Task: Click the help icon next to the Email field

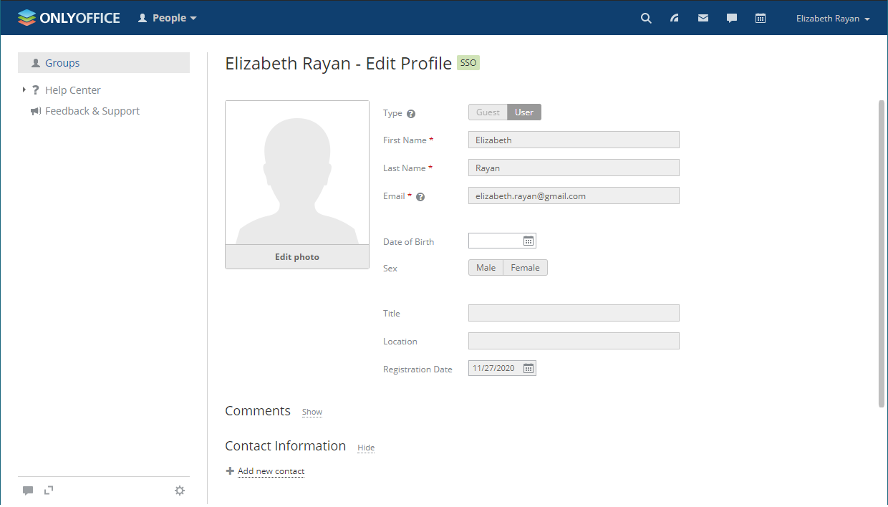Action: coord(420,196)
